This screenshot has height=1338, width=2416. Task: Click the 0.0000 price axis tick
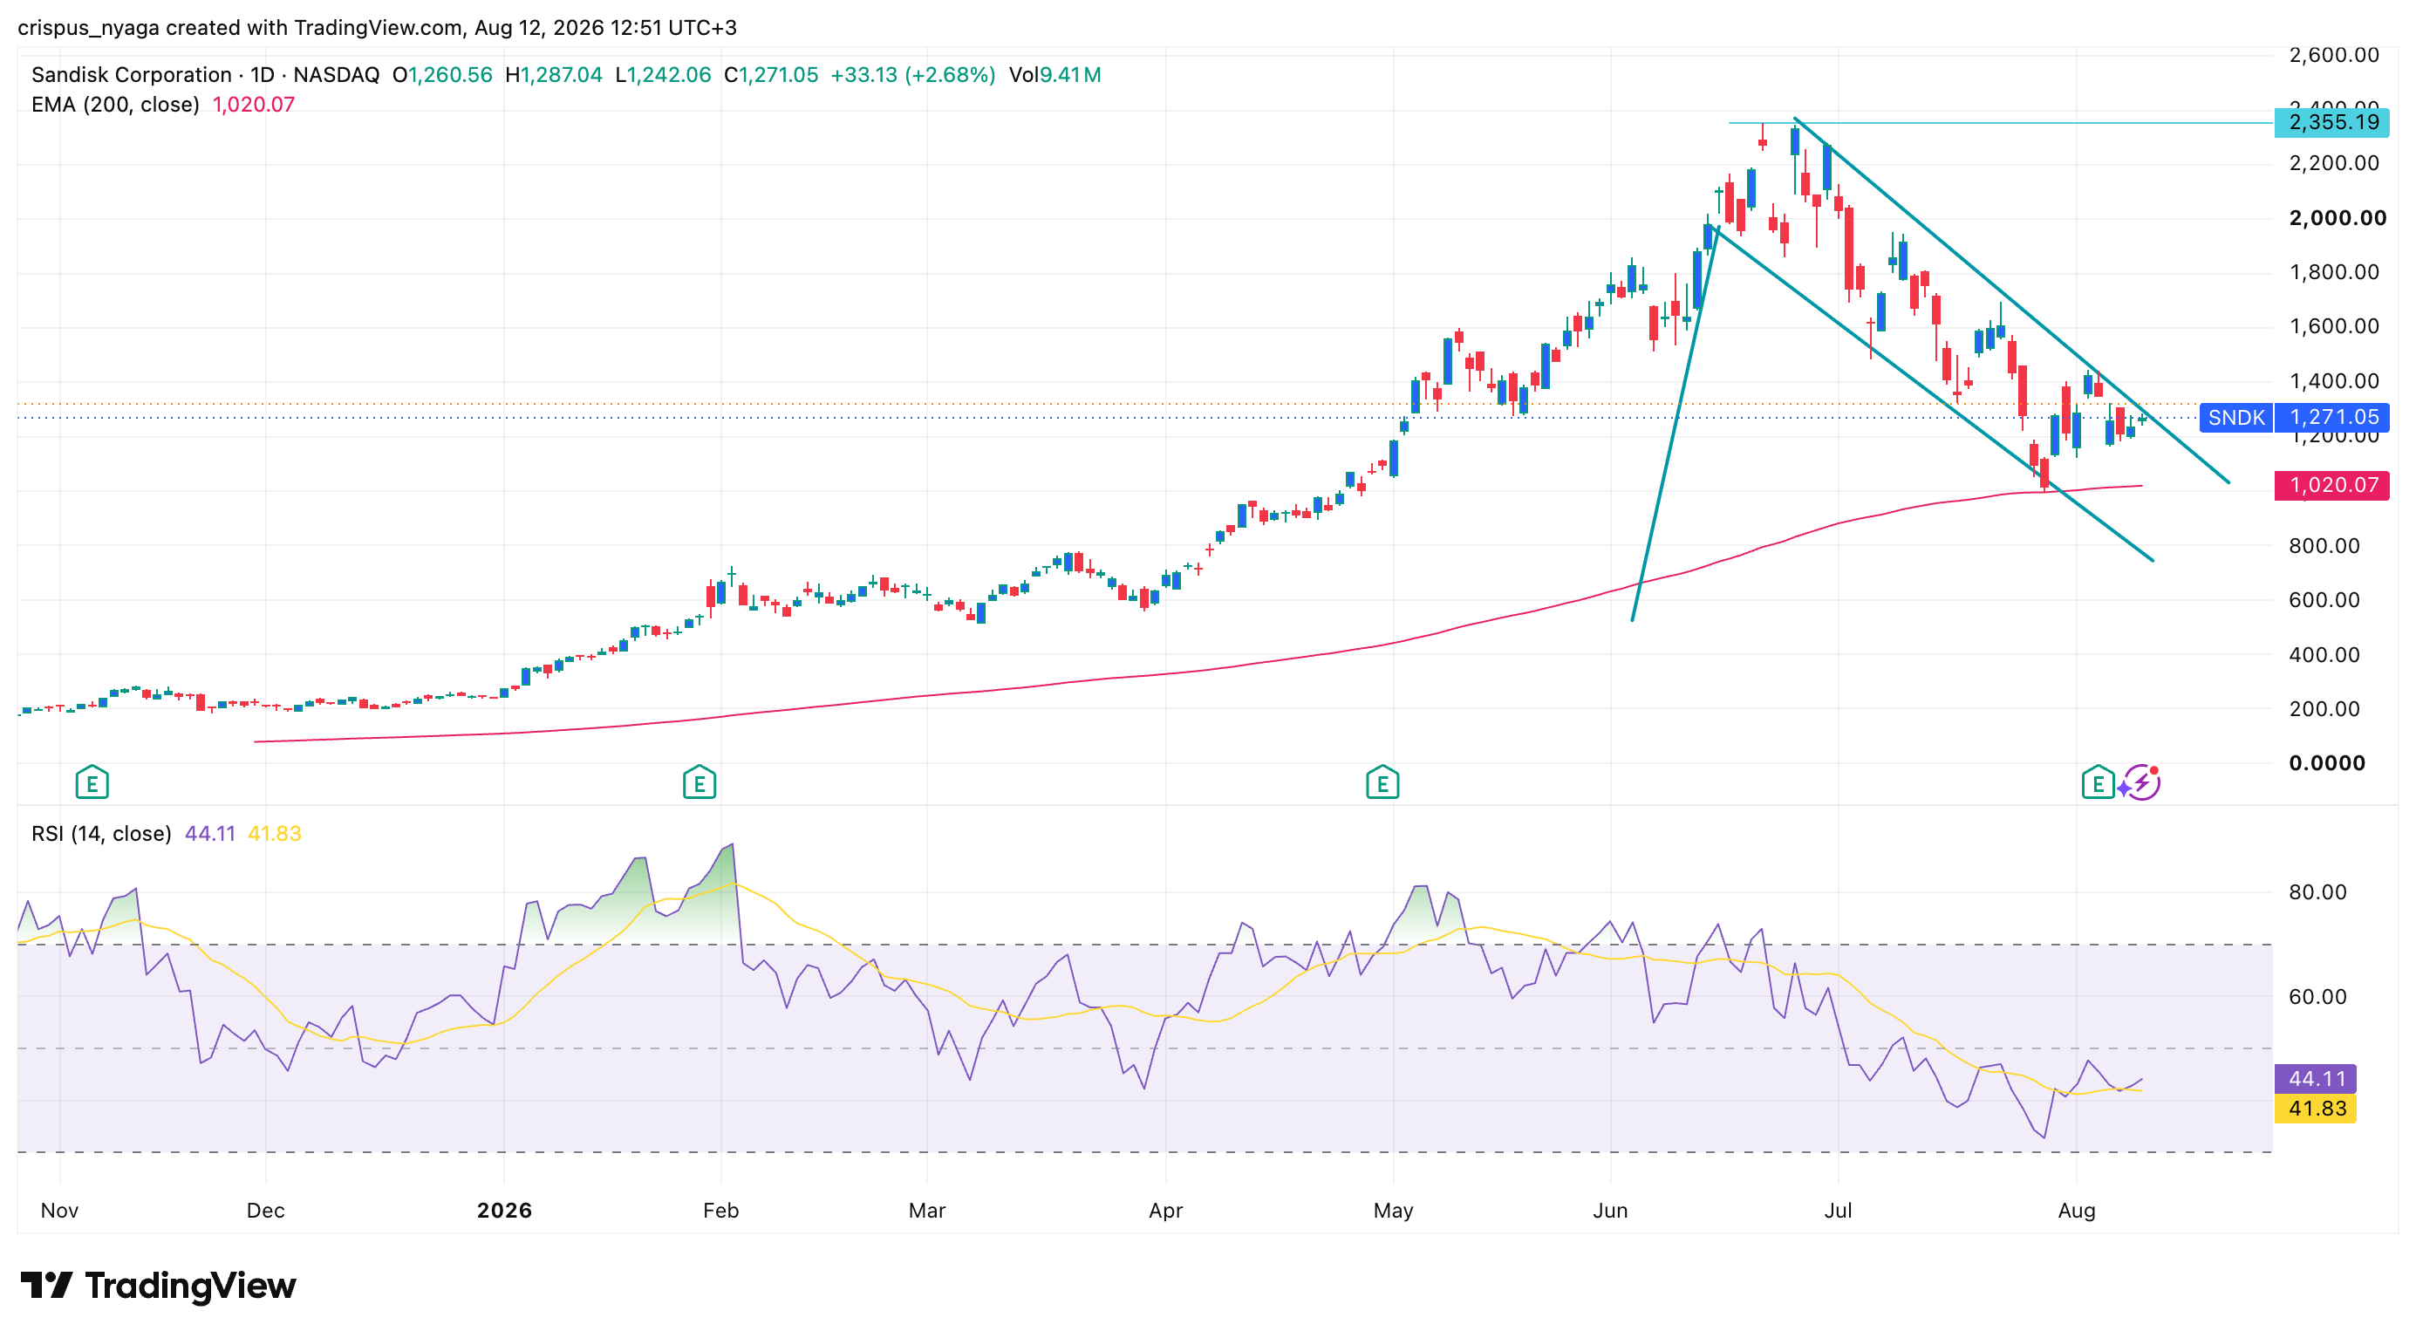click(2327, 763)
